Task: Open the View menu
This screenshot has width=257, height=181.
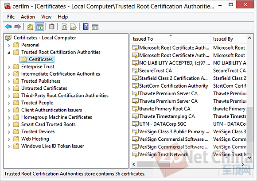Action: click(46, 17)
